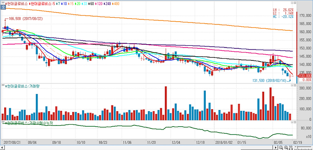Select the first 현대글로비스 price legend entry
Image resolution: width=313 pixels, height=150 pixels.
pyautogui.click(x=17, y=4)
